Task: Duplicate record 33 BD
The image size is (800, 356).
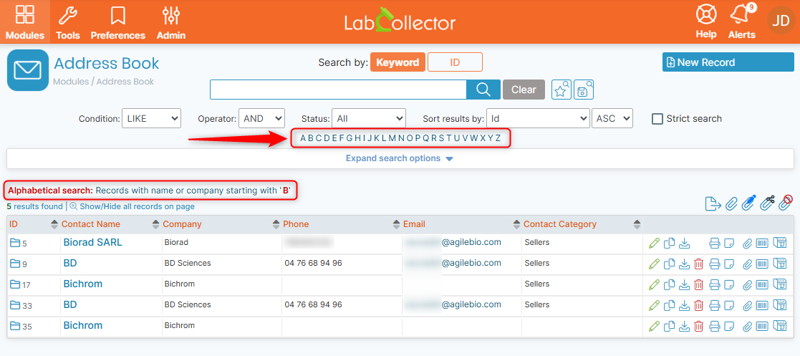Action: pos(670,306)
